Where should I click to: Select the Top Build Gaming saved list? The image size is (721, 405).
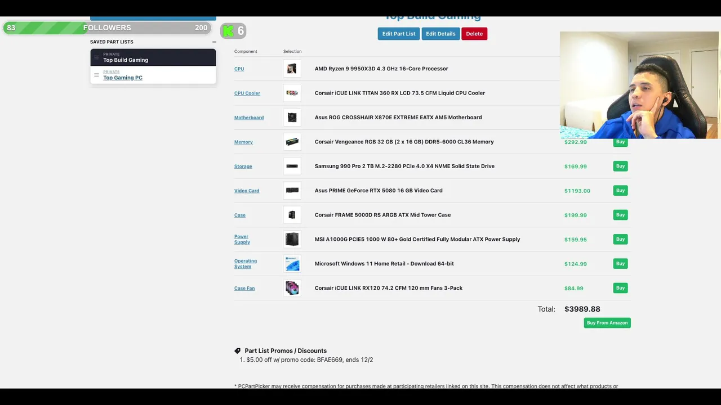tap(153, 57)
